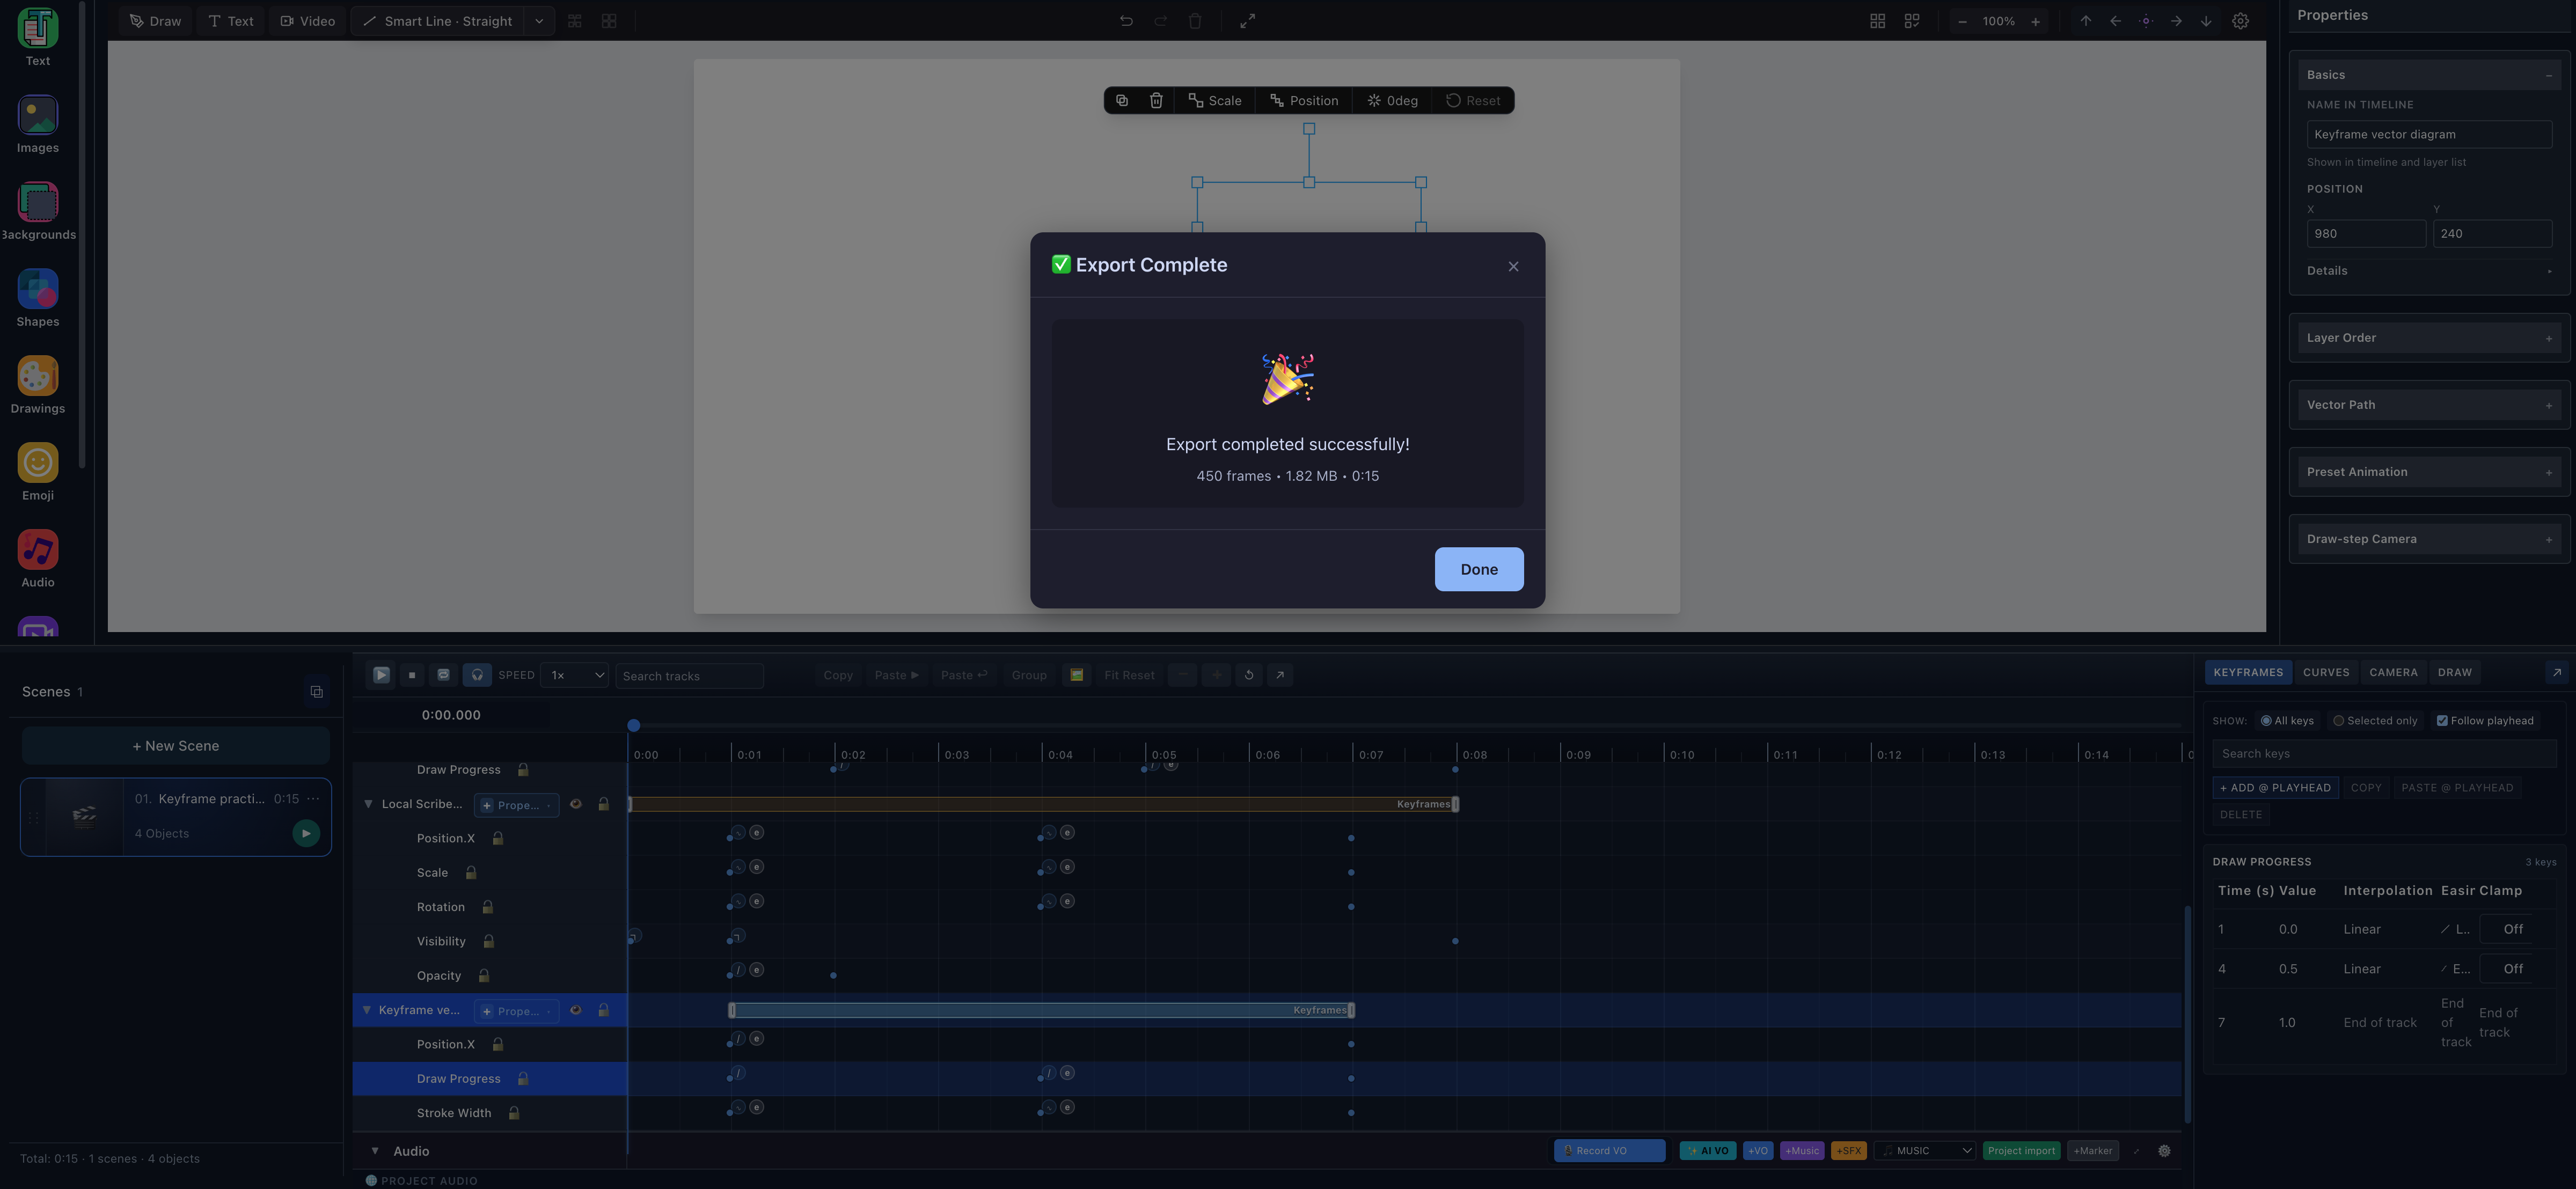Expand the Layer Order panel
The height and width of the screenshot is (1189, 2576).
pos(2429,338)
